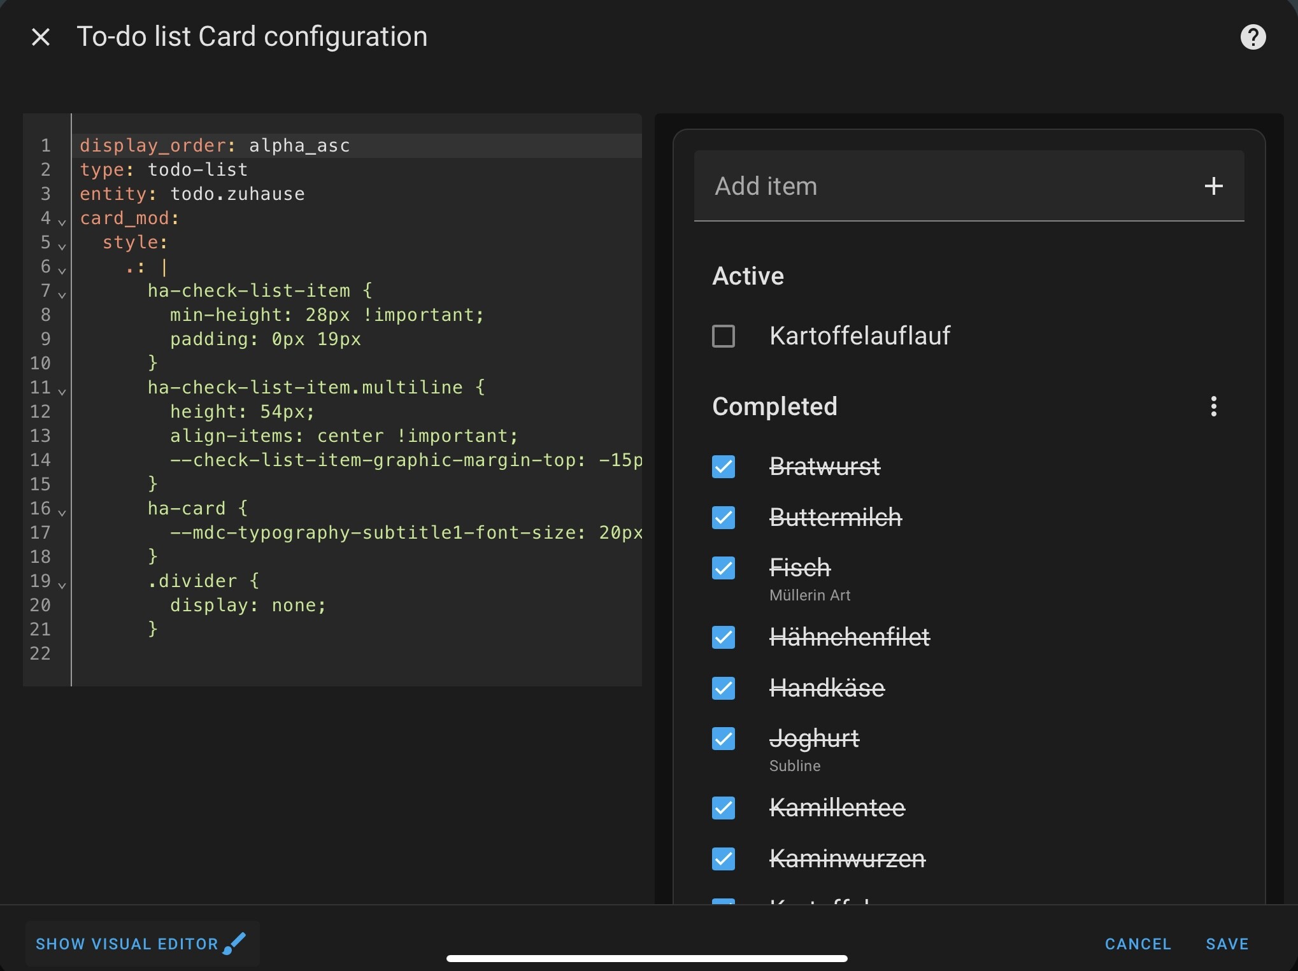The width and height of the screenshot is (1298, 971).
Task: Click inside the Add item text field
Action: coord(892,186)
